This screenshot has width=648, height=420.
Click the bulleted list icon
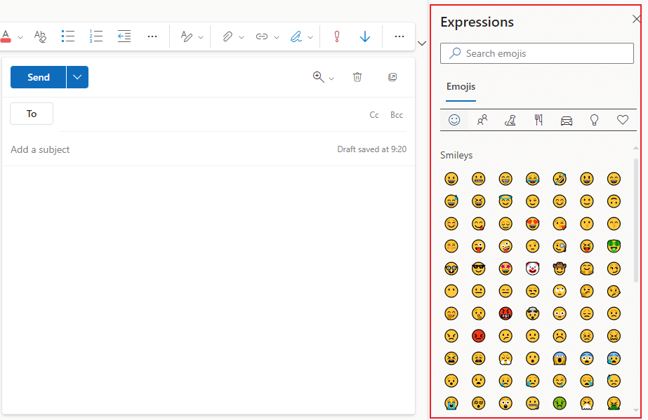(68, 36)
